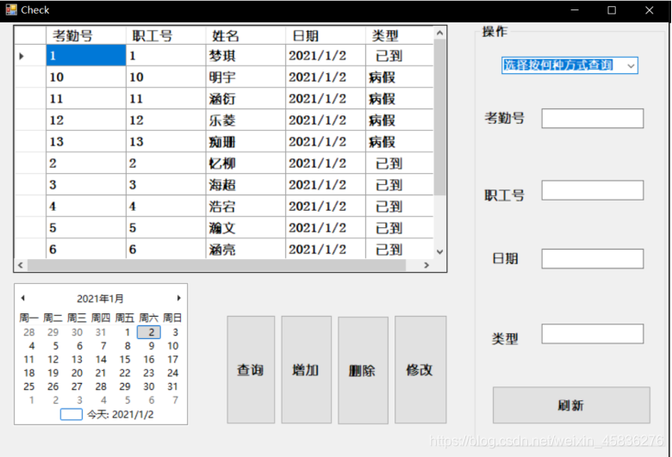Click 已到 cell in 梦琪 row
Viewport: 672px width, 457px height.
pyautogui.click(x=400, y=56)
